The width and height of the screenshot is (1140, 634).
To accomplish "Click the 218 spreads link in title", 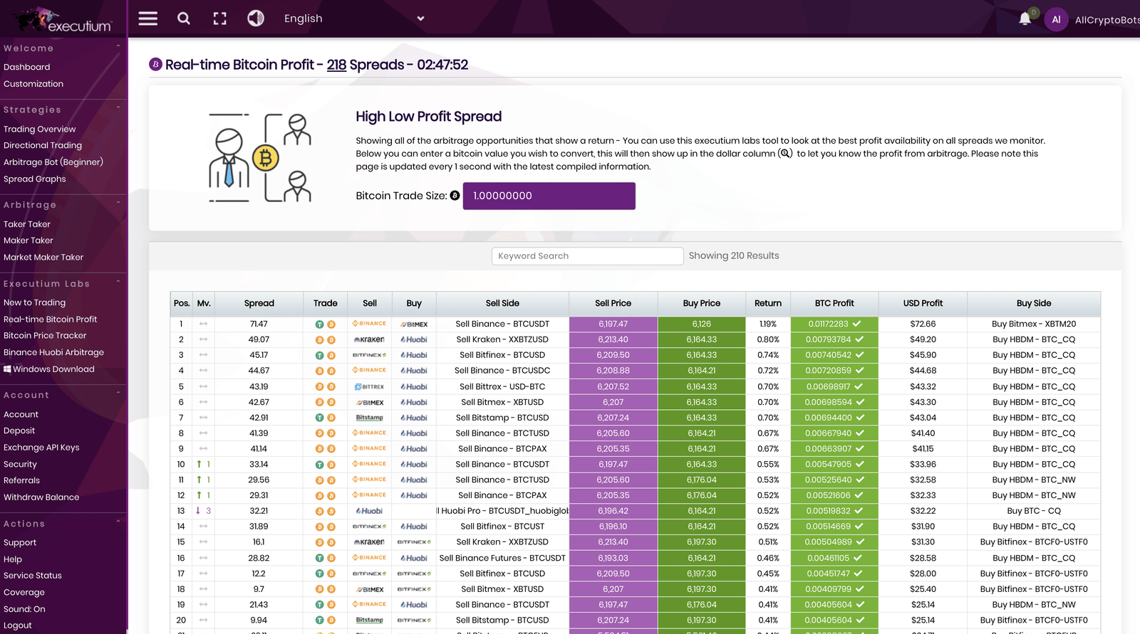I will (336, 65).
